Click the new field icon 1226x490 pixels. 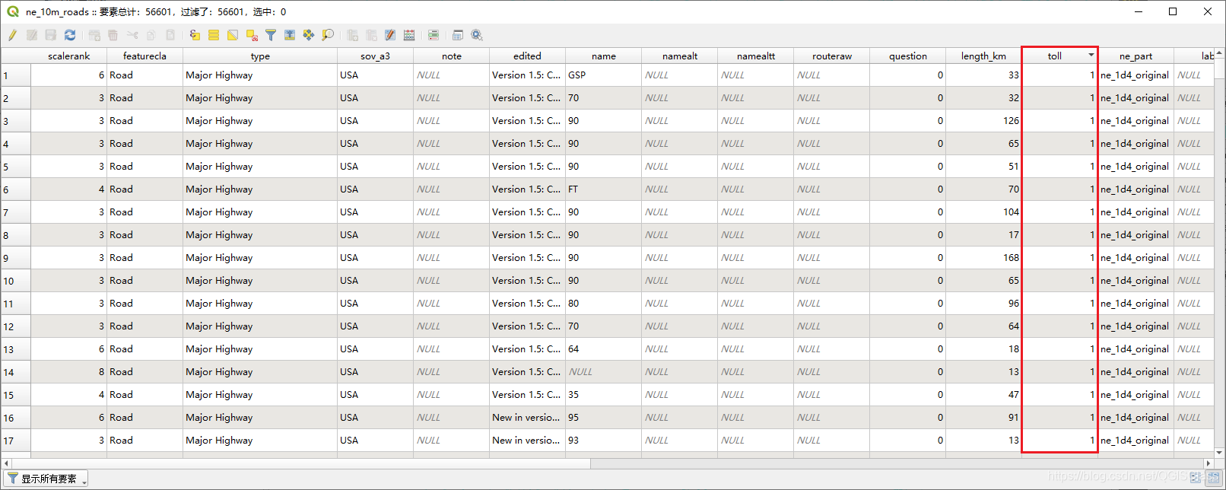pos(352,35)
